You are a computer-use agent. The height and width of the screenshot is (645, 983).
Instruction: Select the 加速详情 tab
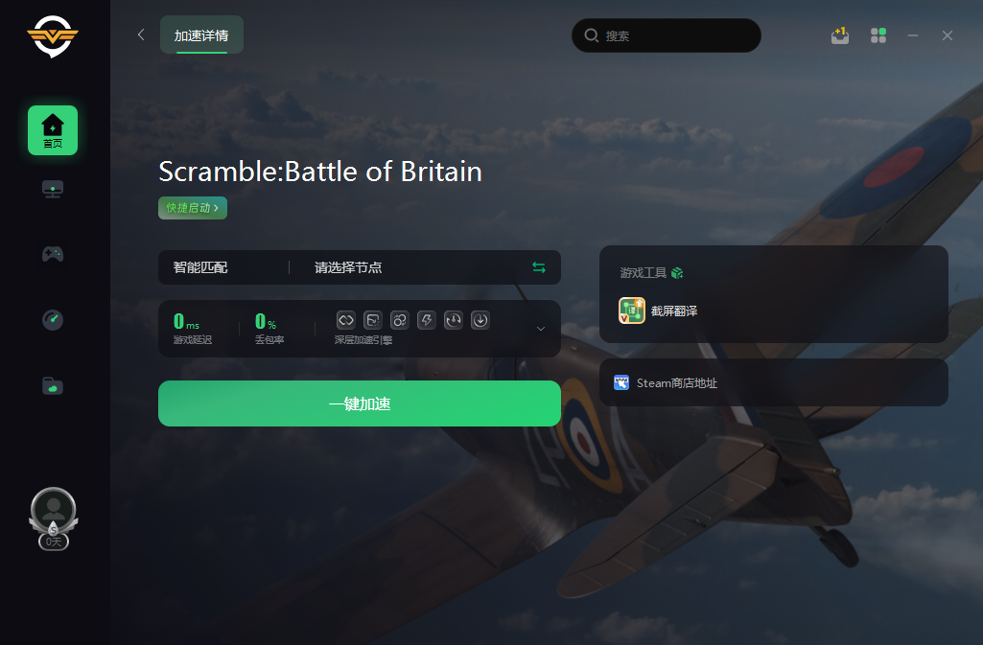click(x=201, y=35)
